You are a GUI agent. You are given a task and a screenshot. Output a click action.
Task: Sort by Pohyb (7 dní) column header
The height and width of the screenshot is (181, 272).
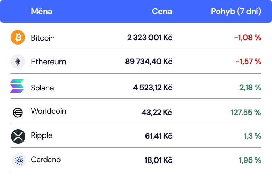pos(236,12)
